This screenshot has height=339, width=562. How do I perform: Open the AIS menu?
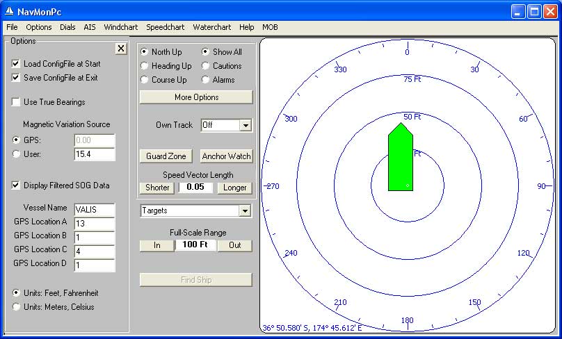90,27
